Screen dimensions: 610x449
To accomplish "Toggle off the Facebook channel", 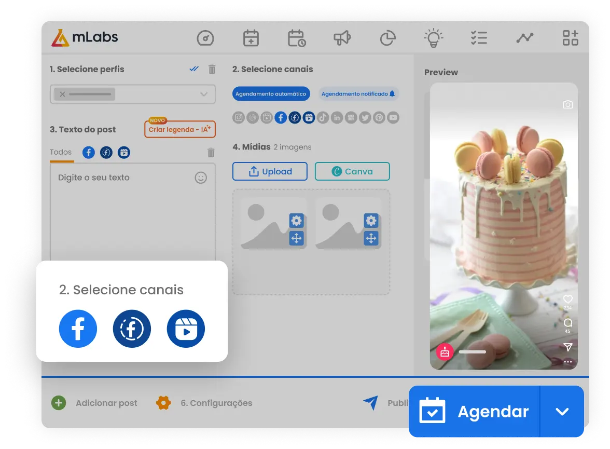I will (281, 117).
